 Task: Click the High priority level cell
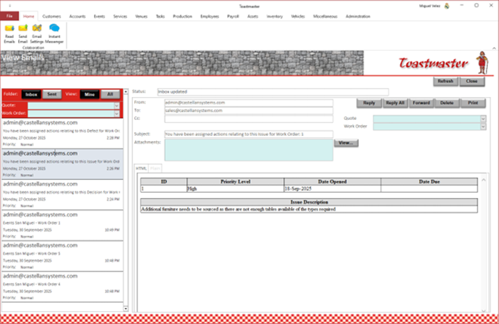click(235, 189)
